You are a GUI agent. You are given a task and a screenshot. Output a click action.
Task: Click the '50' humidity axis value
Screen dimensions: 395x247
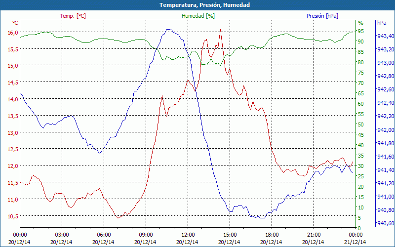pos(361,124)
